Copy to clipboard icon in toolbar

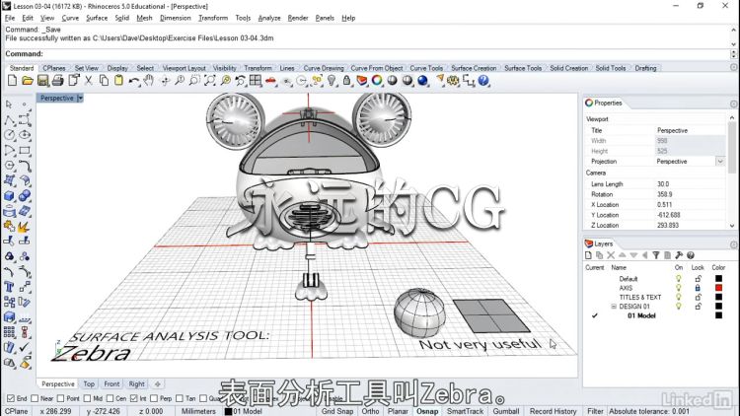pyautogui.click(x=104, y=81)
